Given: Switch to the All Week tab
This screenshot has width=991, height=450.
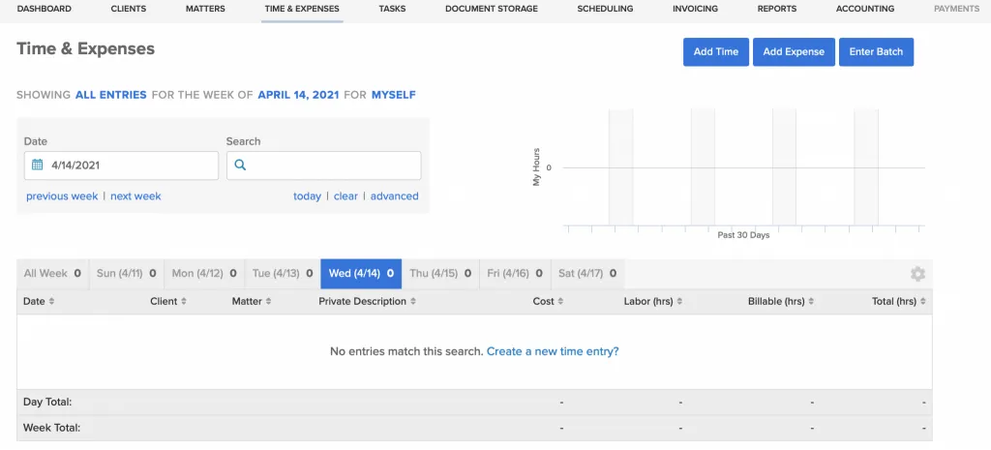Looking at the screenshot, I should tap(52, 274).
